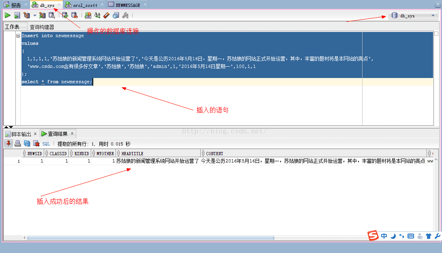Click the Commit database icon
The image size is (442, 253).
(65, 15)
